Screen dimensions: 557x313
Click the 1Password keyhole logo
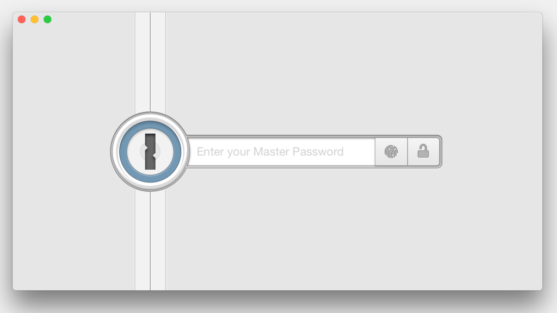(x=150, y=152)
